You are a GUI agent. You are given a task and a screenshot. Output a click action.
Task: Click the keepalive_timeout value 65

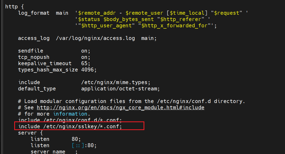click(85, 63)
